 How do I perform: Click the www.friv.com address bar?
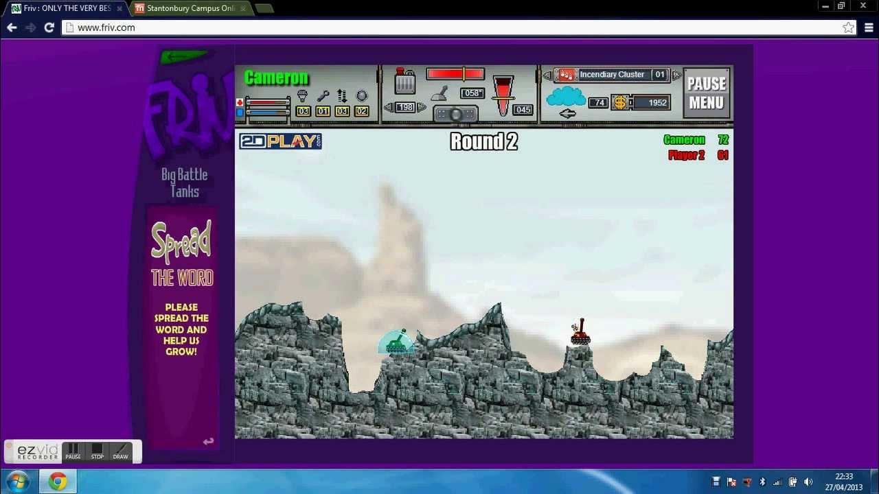coord(459,27)
